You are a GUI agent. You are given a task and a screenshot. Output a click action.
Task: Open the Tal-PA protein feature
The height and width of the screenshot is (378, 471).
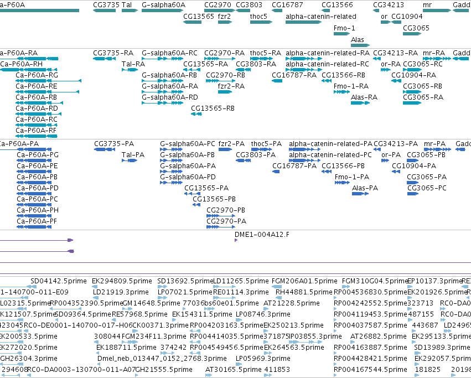(130, 160)
